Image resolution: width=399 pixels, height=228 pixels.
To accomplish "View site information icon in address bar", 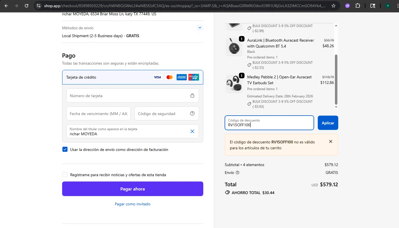I will click(39, 6).
